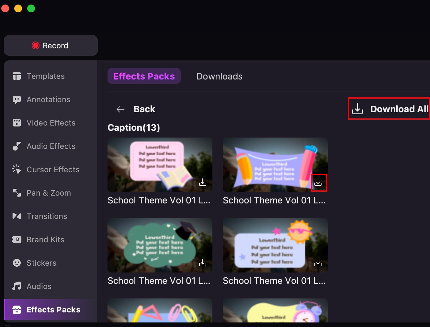This screenshot has width=430, height=327.
Task: Open the Transitions panel
Action: [47, 216]
